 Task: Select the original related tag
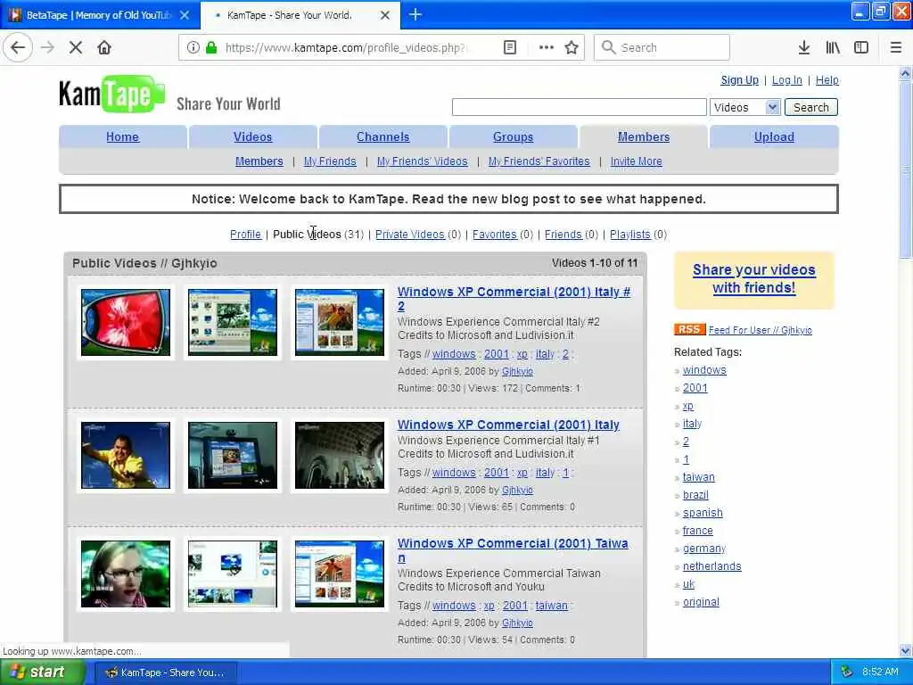[x=701, y=602]
